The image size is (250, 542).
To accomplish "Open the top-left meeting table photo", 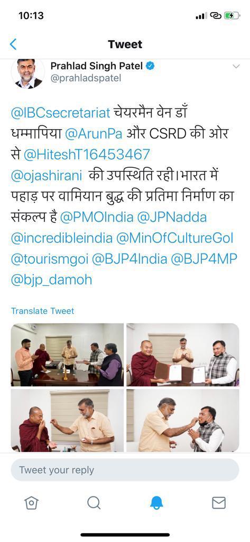I will point(67,355).
